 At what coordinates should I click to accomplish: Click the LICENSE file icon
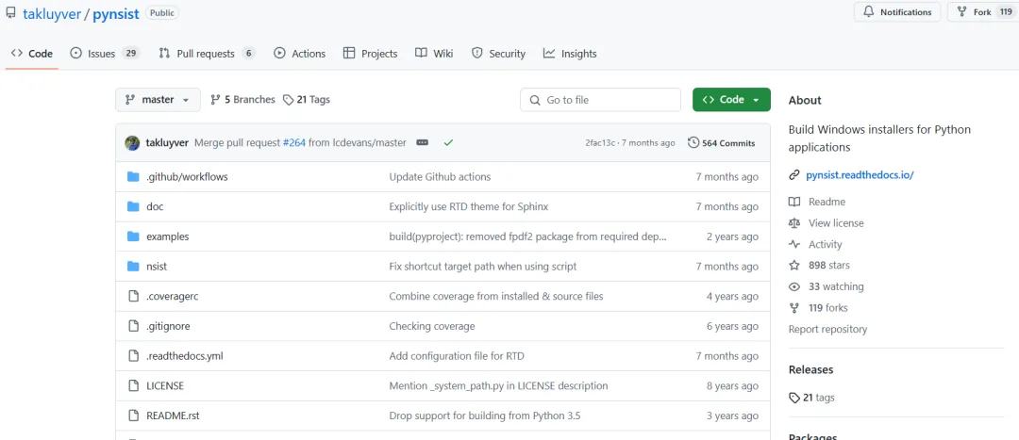click(133, 385)
